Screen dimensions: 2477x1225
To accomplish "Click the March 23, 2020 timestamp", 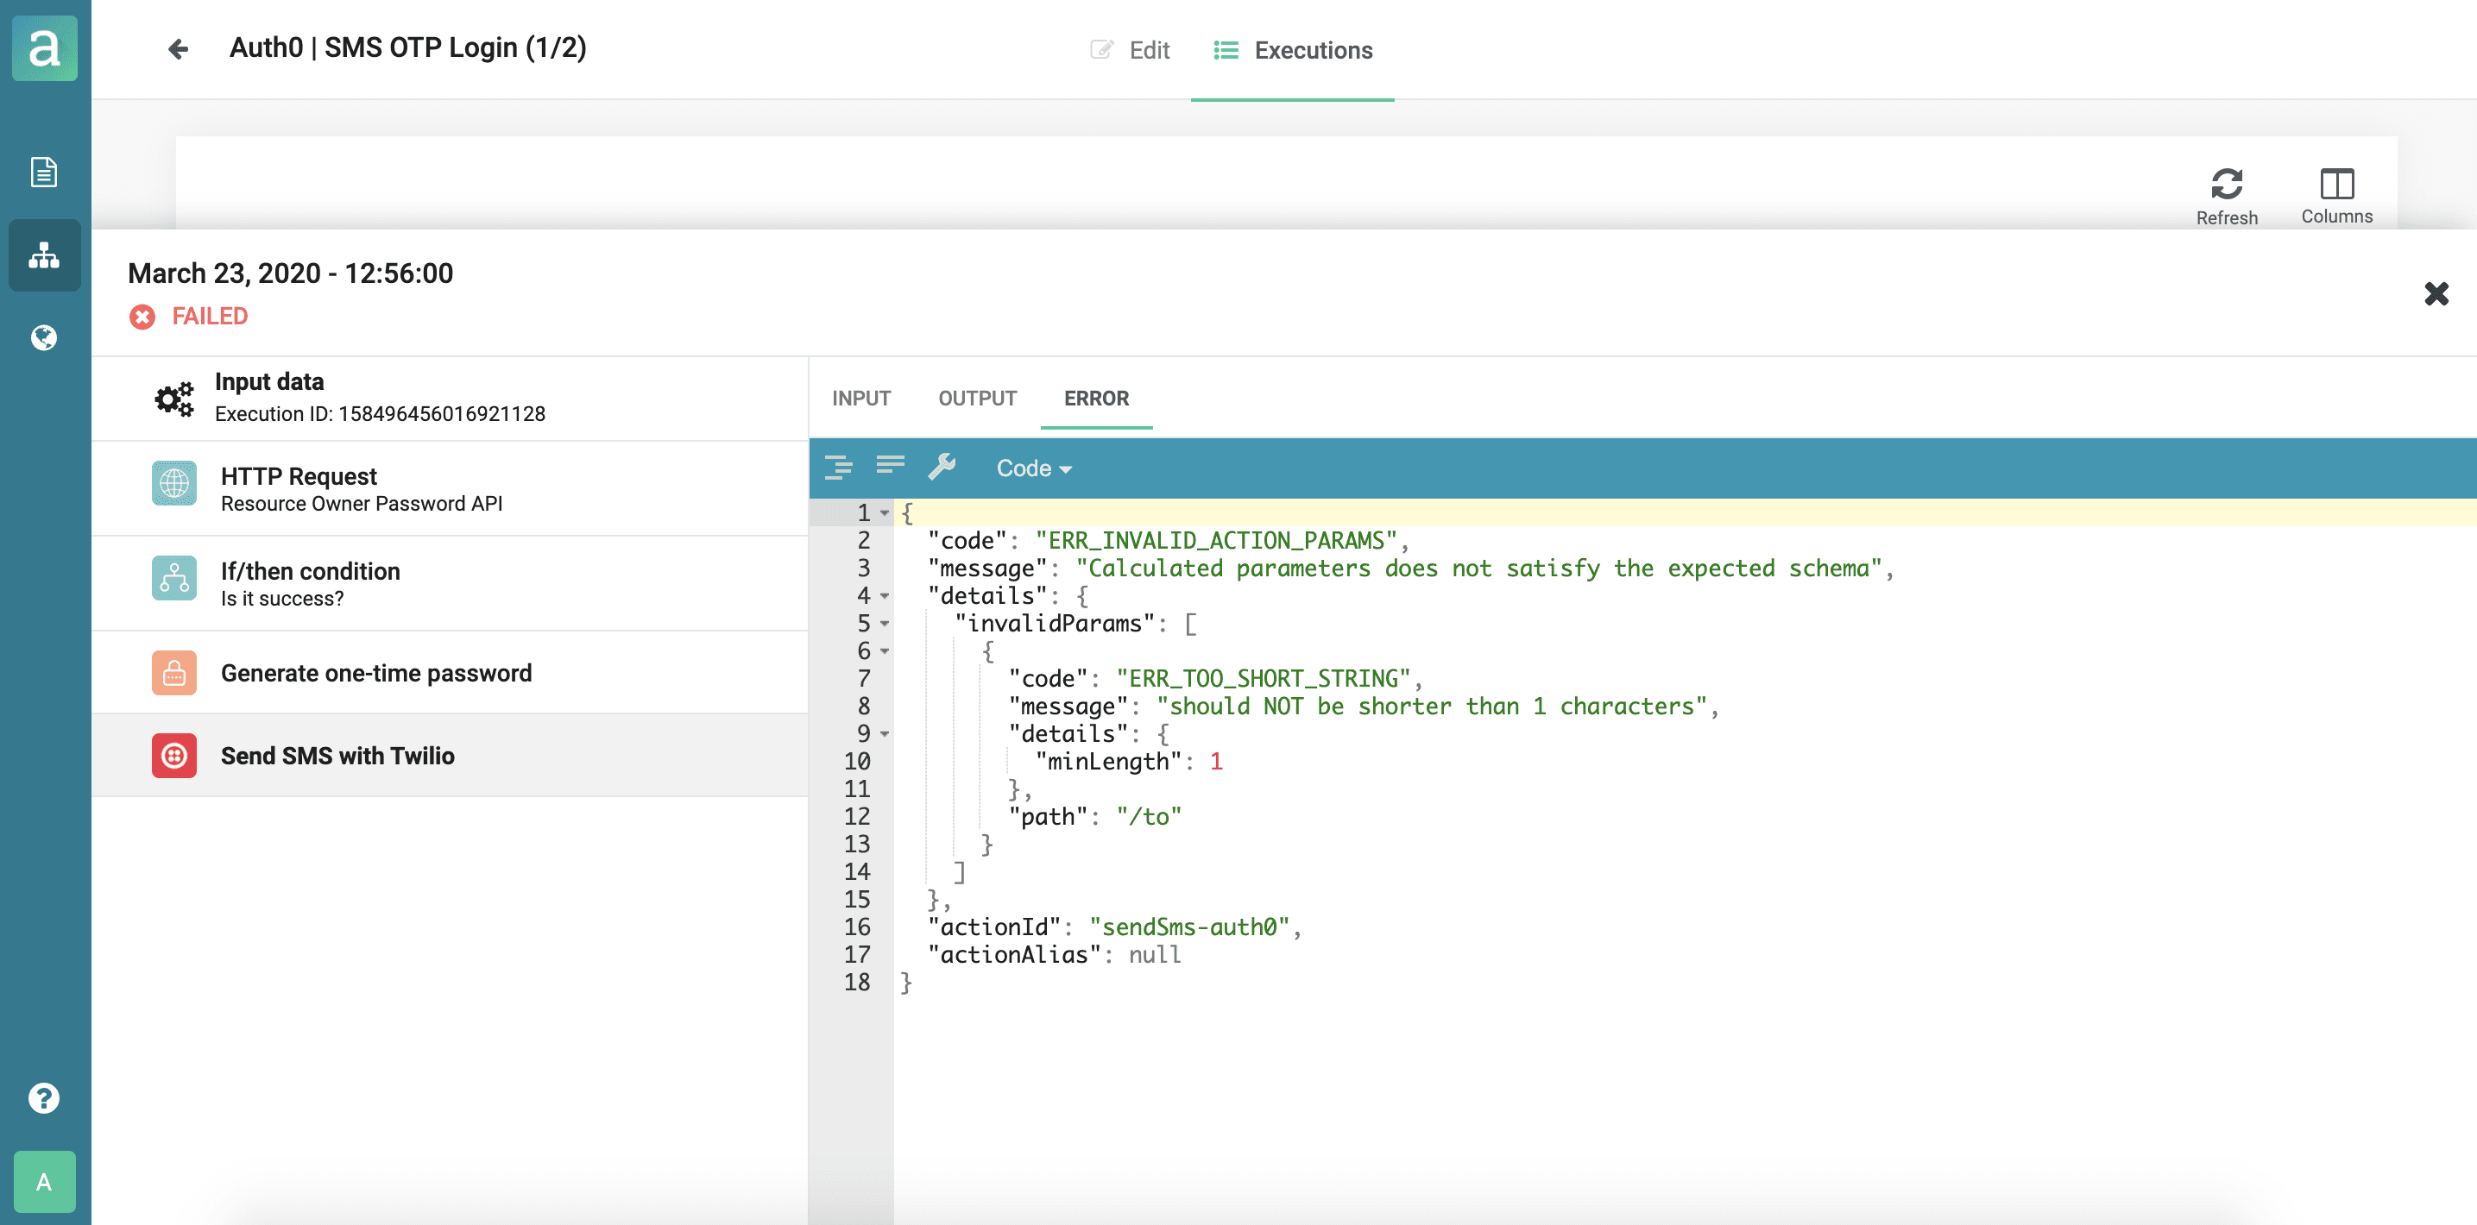I will (x=290, y=273).
